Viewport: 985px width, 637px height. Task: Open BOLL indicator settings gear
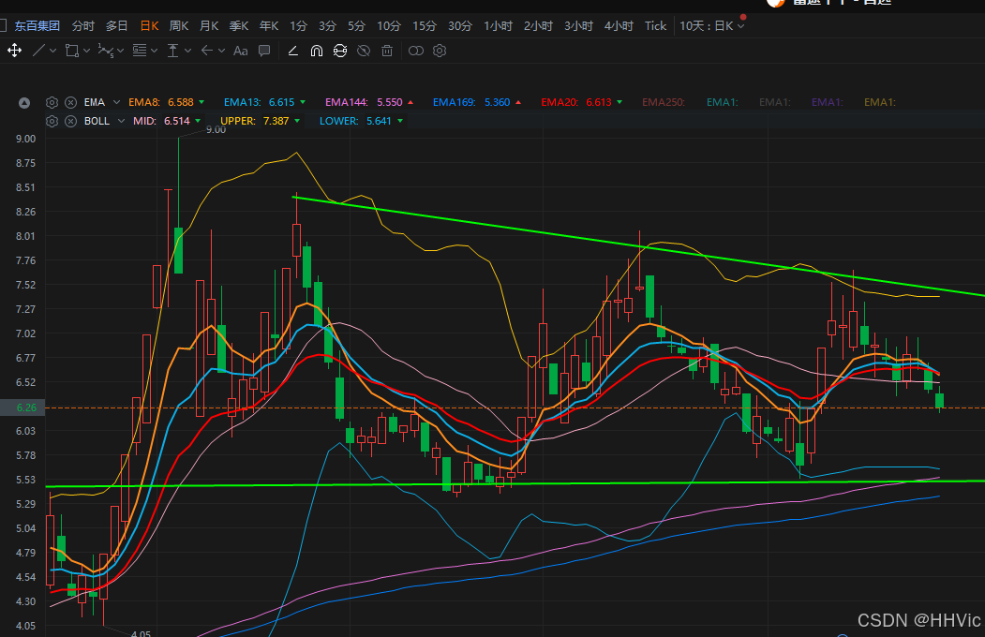(x=52, y=121)
